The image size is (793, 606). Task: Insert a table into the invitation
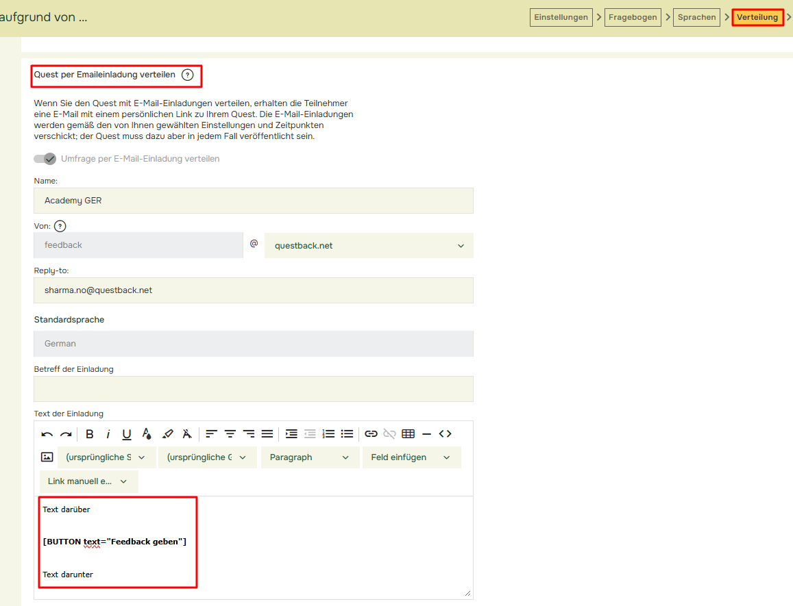point(408,434)
